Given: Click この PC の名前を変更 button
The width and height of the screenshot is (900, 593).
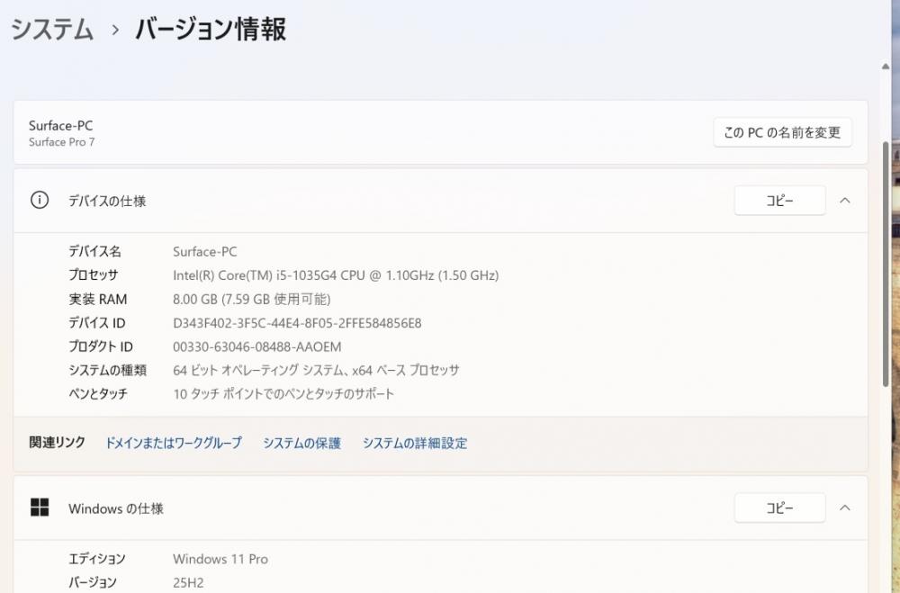Looking at the screenshot, I should pyautogui.click(x=782, y=132).
